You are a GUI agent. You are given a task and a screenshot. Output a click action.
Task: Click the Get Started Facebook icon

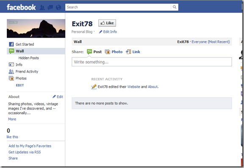coord(11,44)
